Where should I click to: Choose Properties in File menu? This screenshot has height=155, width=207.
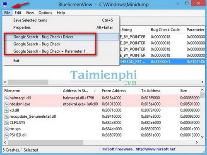[61, 27]
